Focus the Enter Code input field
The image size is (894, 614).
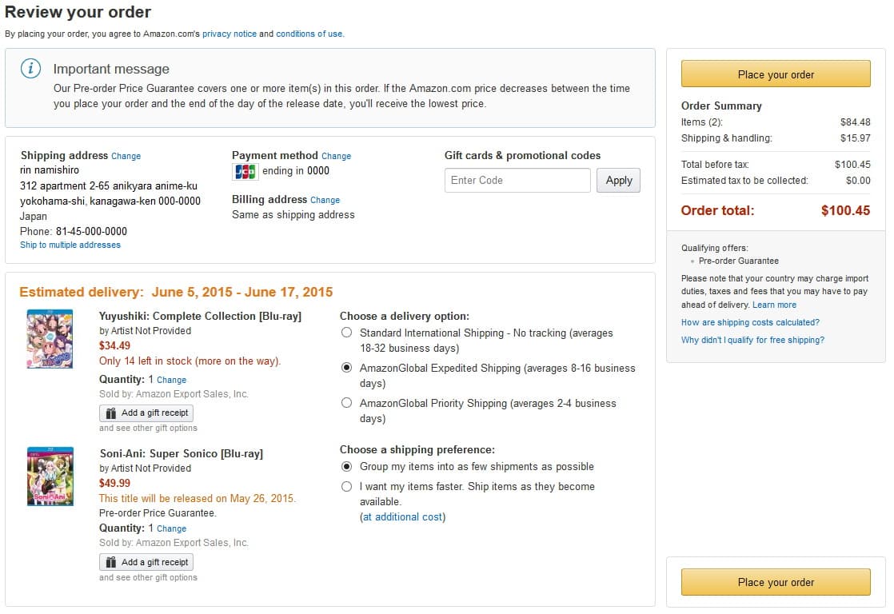pyautogui.click(x=517, y=180)
